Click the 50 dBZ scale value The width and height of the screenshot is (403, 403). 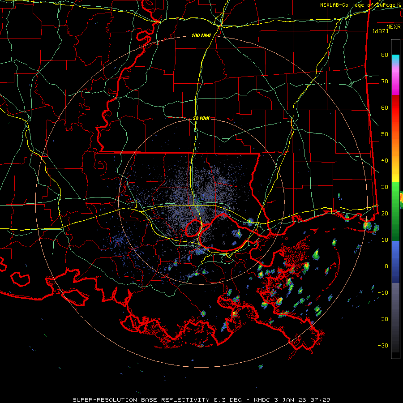tap(385, 134)
